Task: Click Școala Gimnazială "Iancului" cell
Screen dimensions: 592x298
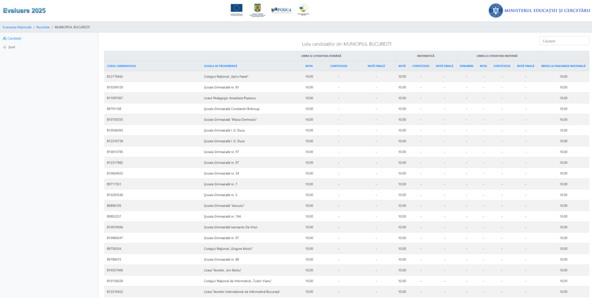Action: [224, 206]
